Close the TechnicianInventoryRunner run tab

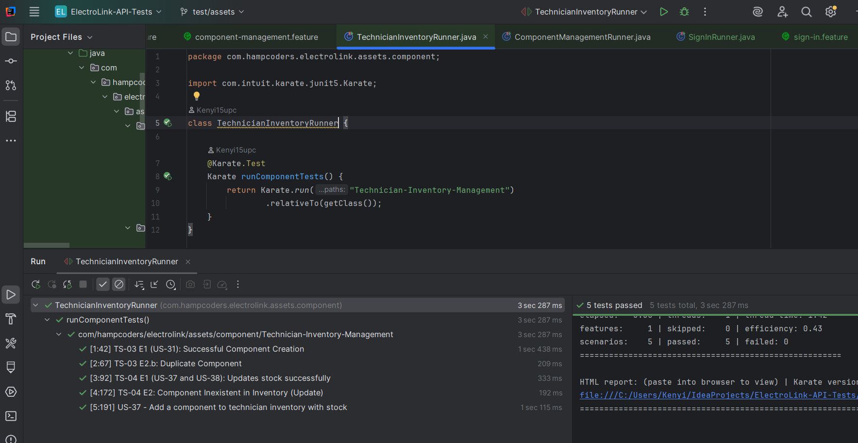coord(188,262)
